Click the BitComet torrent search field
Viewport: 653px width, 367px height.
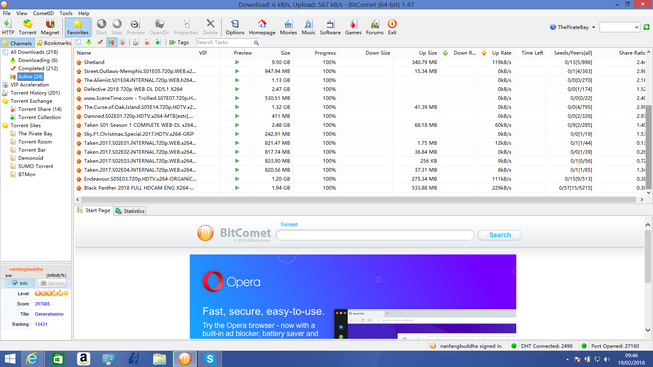[x=375, y=235]
